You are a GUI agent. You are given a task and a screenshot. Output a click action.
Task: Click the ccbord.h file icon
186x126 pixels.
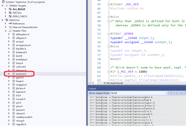tap(14, 67)
